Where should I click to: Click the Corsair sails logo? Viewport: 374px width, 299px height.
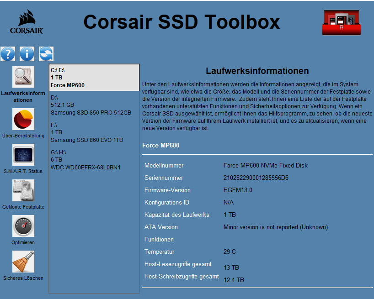tap(27, 21)
